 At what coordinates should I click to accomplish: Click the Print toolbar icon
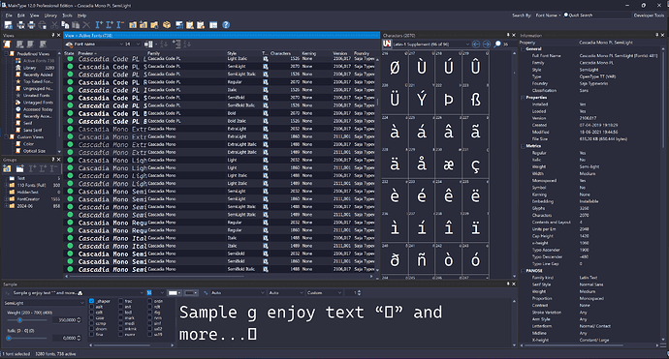pyautogui.click(x=31, y=25)
